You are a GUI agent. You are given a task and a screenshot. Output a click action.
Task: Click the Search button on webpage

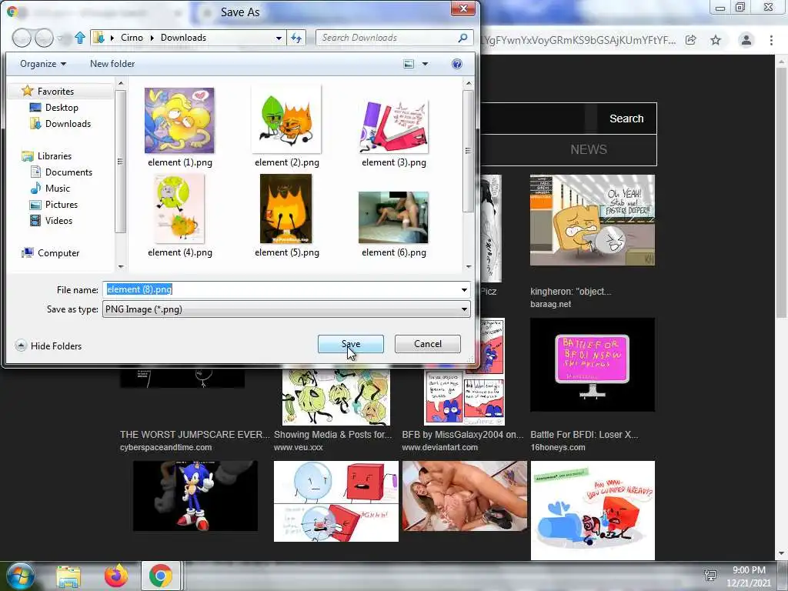tap(626, 119)
